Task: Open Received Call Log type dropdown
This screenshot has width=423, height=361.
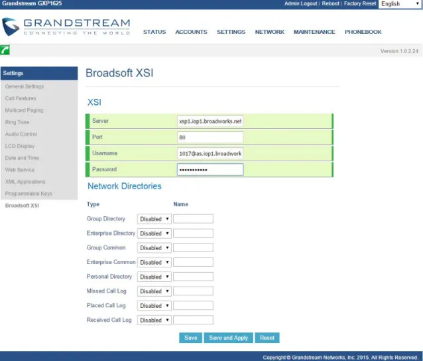Action: 154,320
